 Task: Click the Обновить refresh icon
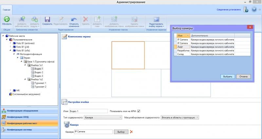point(7,20)
